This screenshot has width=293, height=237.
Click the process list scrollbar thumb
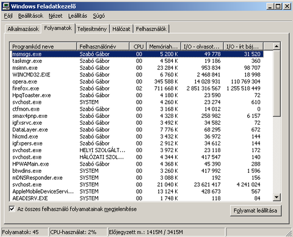pyautogui.click(x=277, y=83)
